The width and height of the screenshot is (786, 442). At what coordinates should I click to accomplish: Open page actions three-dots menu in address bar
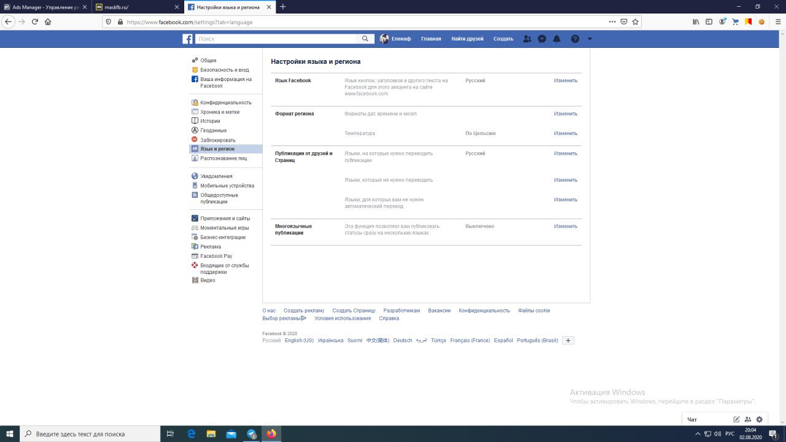612,21
